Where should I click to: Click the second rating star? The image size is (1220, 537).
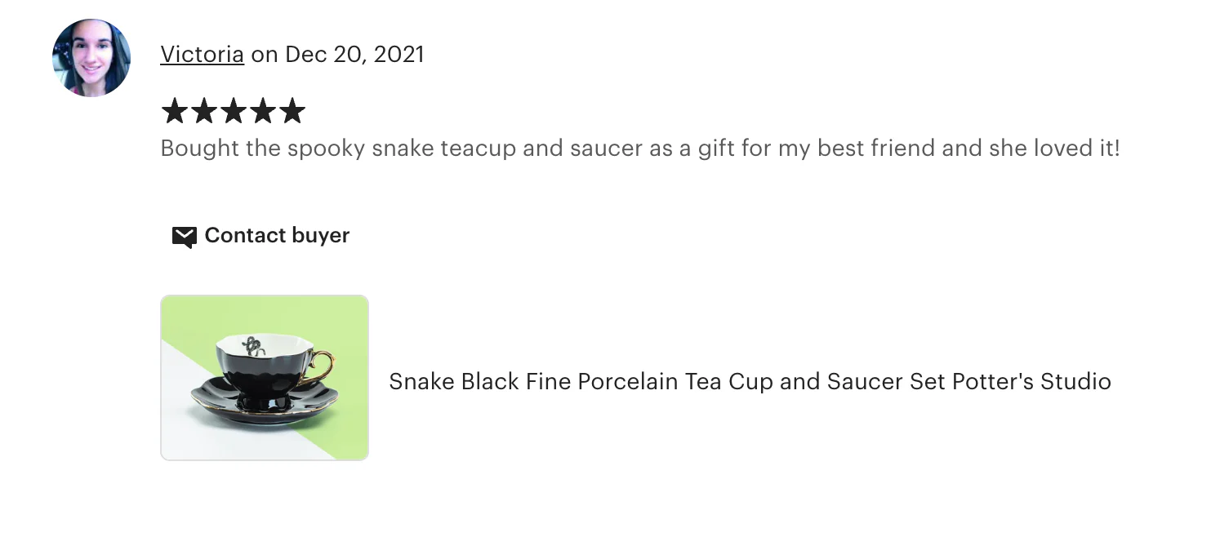[x=204, y=111]
